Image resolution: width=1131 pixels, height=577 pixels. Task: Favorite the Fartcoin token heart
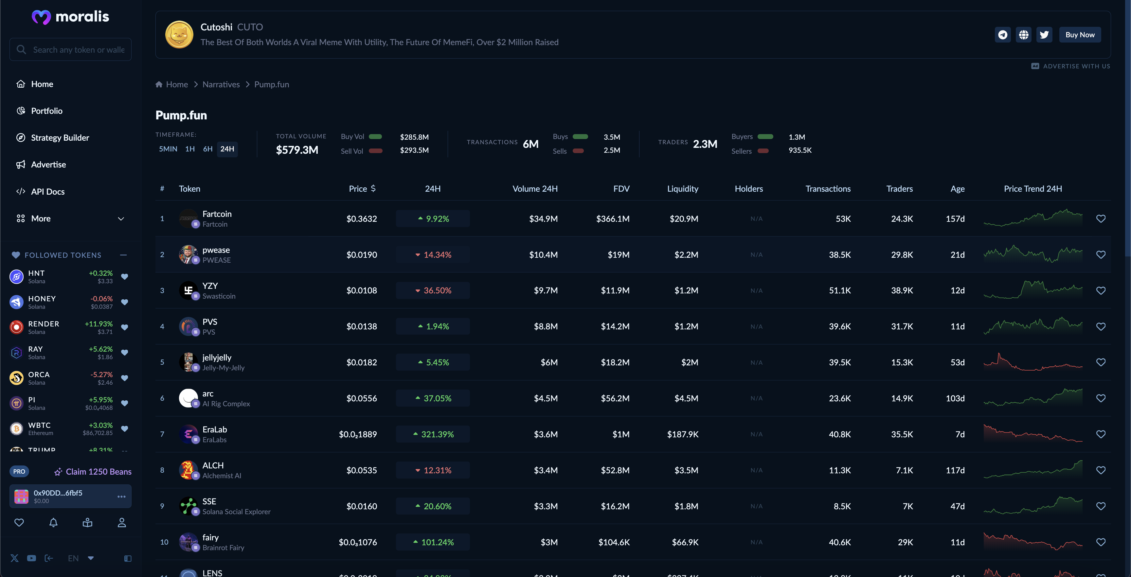click(1100, 219)
